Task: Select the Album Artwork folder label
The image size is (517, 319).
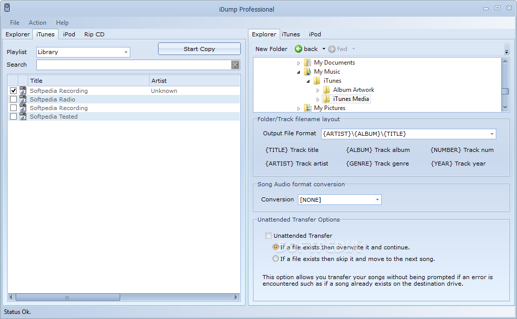Action: point(353,90)
